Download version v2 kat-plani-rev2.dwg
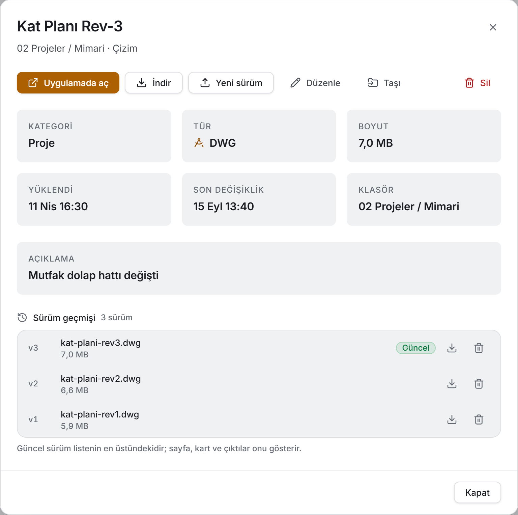The image size is (518, 515). click(452, 384)
